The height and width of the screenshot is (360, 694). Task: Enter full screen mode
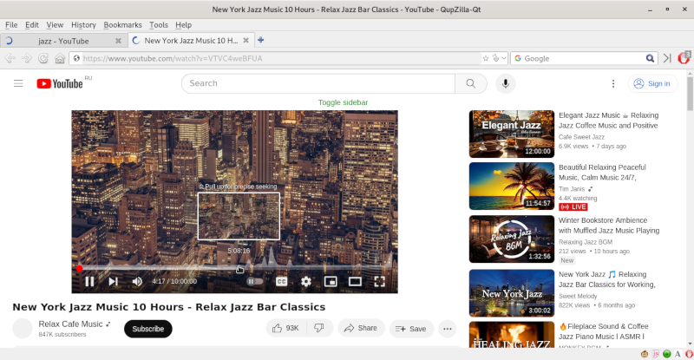click(379, 281)
